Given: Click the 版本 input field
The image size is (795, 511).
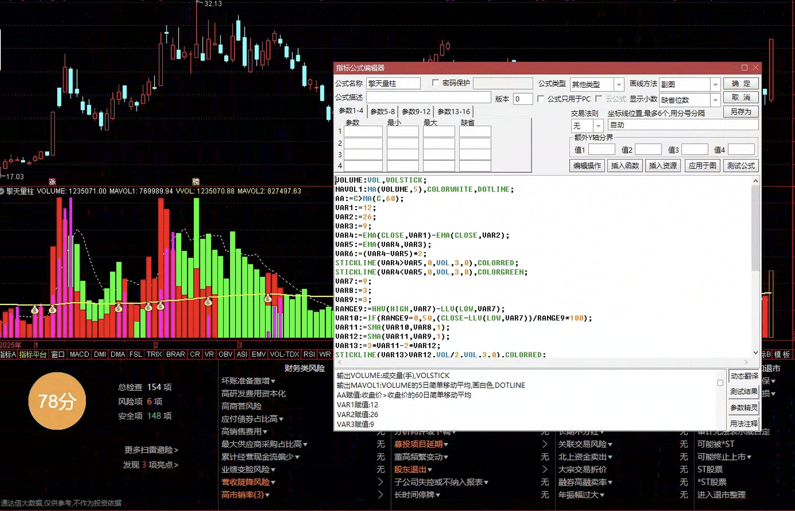Looking at the screenshot, I should pyautogui.click(x=523, y=99).
